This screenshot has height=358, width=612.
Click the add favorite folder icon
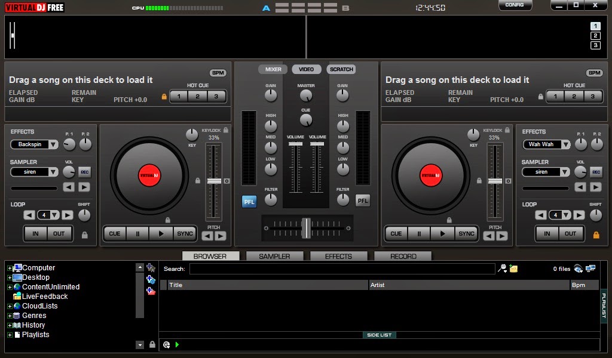click(x=151, y=268)
